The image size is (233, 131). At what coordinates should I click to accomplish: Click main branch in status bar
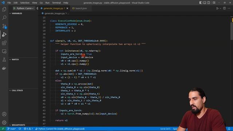click(x=12, y=129)
